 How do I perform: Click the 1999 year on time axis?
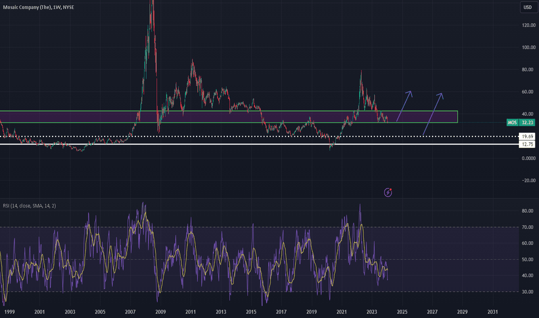9,312
